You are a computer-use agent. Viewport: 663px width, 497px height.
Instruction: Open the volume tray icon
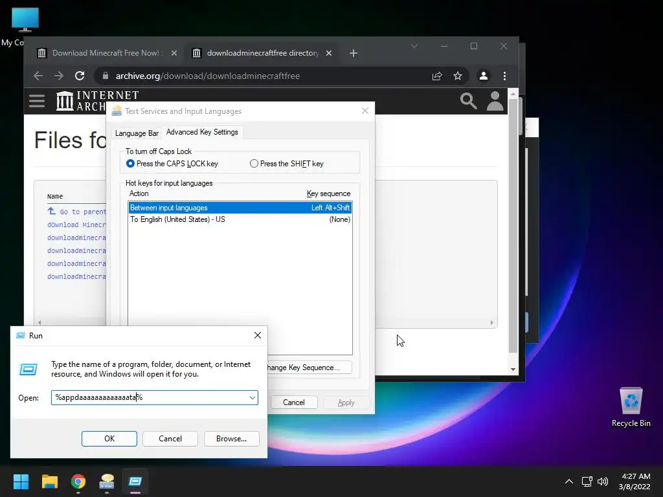tap(603, 481)
